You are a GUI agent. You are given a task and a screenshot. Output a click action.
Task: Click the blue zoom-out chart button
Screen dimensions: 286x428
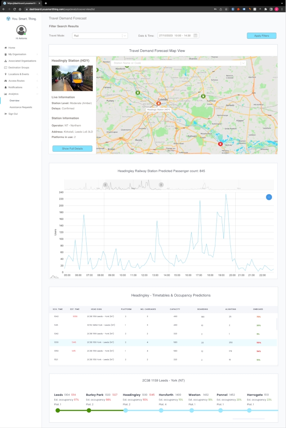(269, 197)
